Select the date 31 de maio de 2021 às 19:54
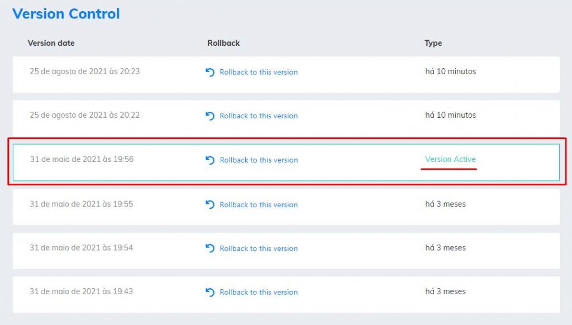 pyautogui.click(x=82, y=248)
